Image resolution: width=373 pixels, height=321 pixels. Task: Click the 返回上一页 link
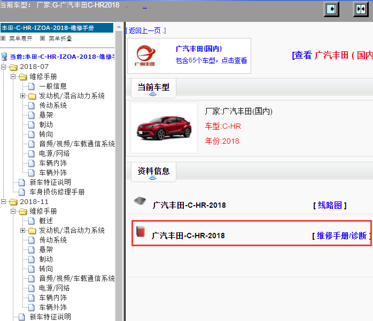(145, 30)
